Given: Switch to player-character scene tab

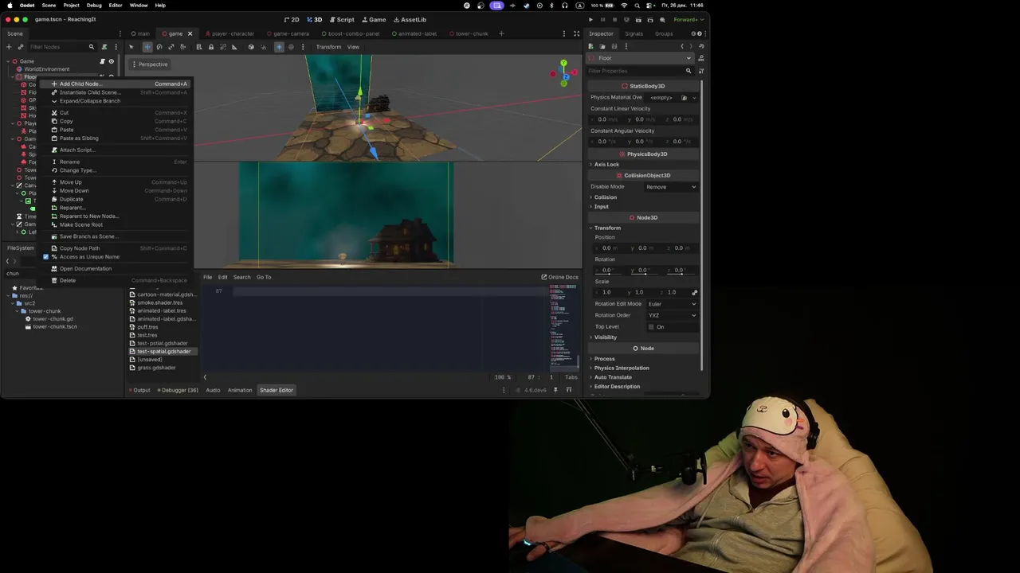Looking at the screenshot, I should [x=230, y=33].
